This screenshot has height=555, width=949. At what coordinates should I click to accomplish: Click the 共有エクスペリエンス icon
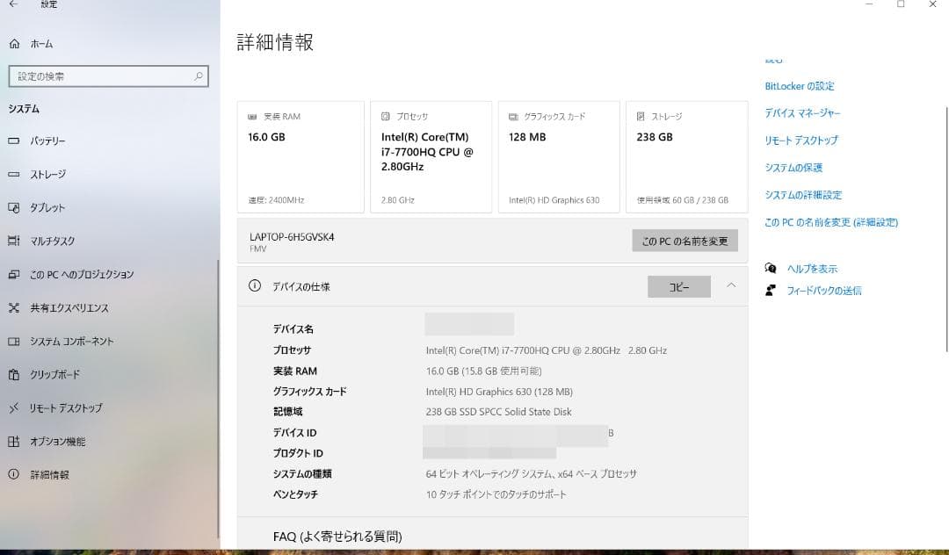pos(14,307)
